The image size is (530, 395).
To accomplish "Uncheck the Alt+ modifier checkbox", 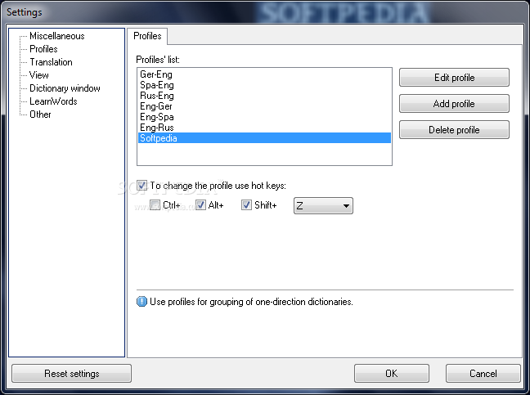I will pos(200,204).
